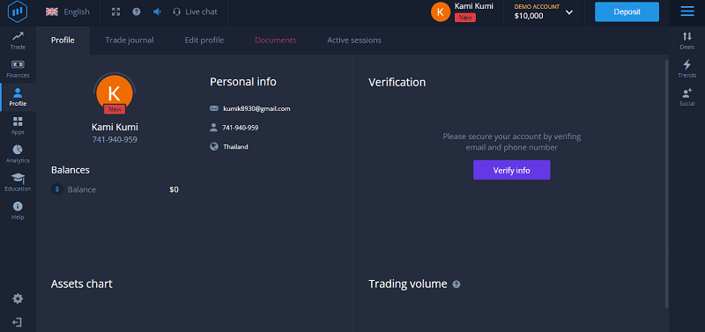Open the Trends panel icon
Screen dimensions: 705x332
coord(687,69)
